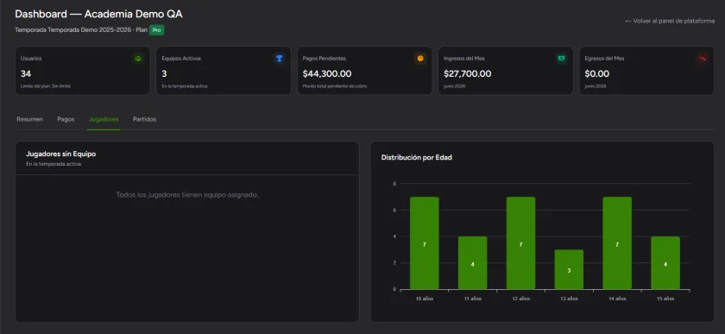This screenshot has width=725, height=334.
Task: Click the Usuarios count 34
Action: tap(26, 74)
